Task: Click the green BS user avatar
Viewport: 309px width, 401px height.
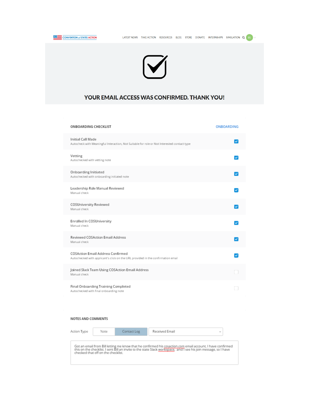Action: [x=249, y=37]
